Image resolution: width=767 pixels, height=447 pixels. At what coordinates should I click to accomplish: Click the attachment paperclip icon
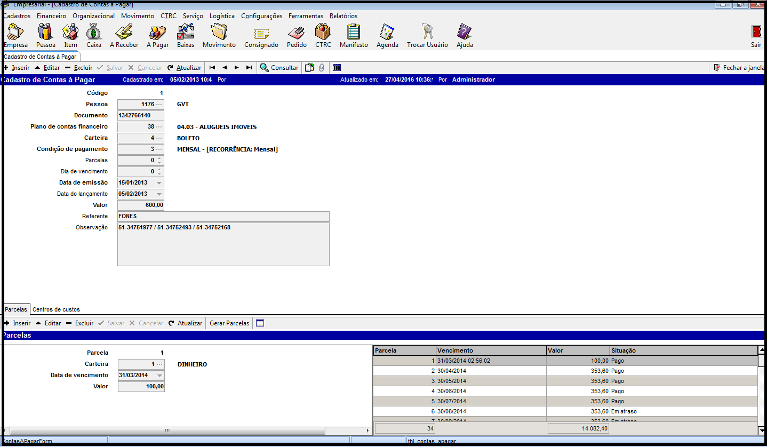click(x=322, y=68)
